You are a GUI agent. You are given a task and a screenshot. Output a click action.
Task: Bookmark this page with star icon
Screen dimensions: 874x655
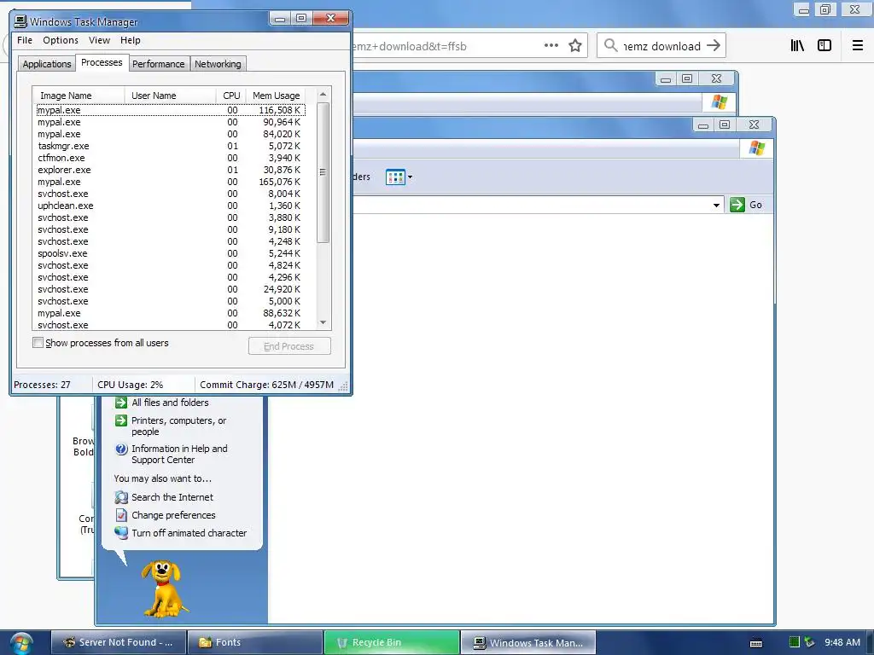tap(575, 46)
